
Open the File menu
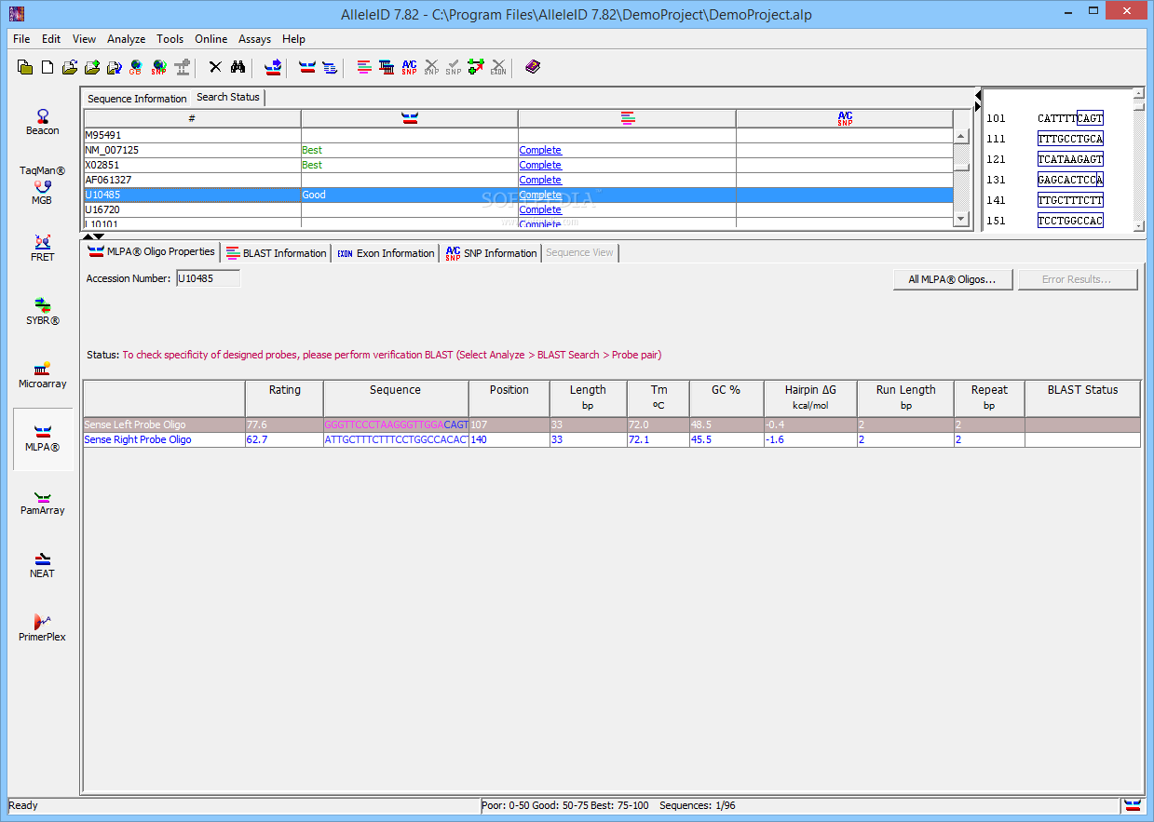(21, 39)
